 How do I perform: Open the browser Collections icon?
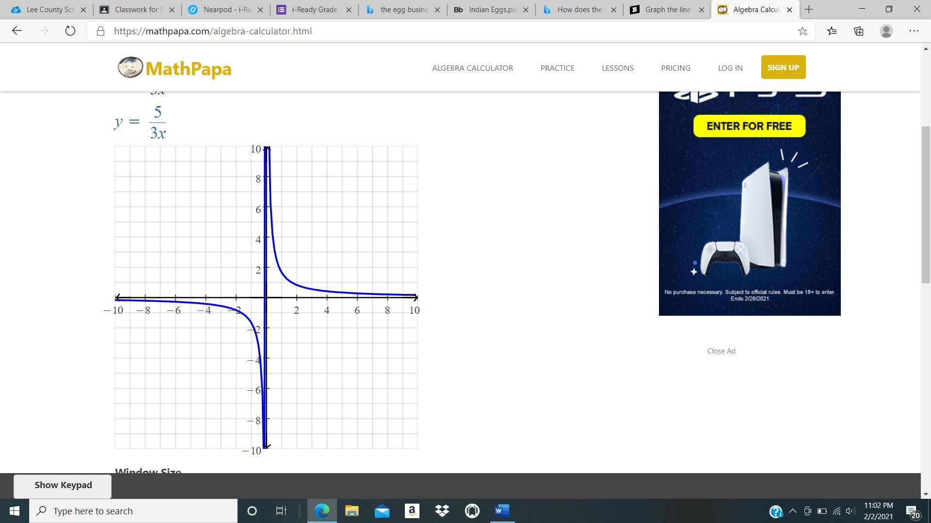click(x=859, y=31)
